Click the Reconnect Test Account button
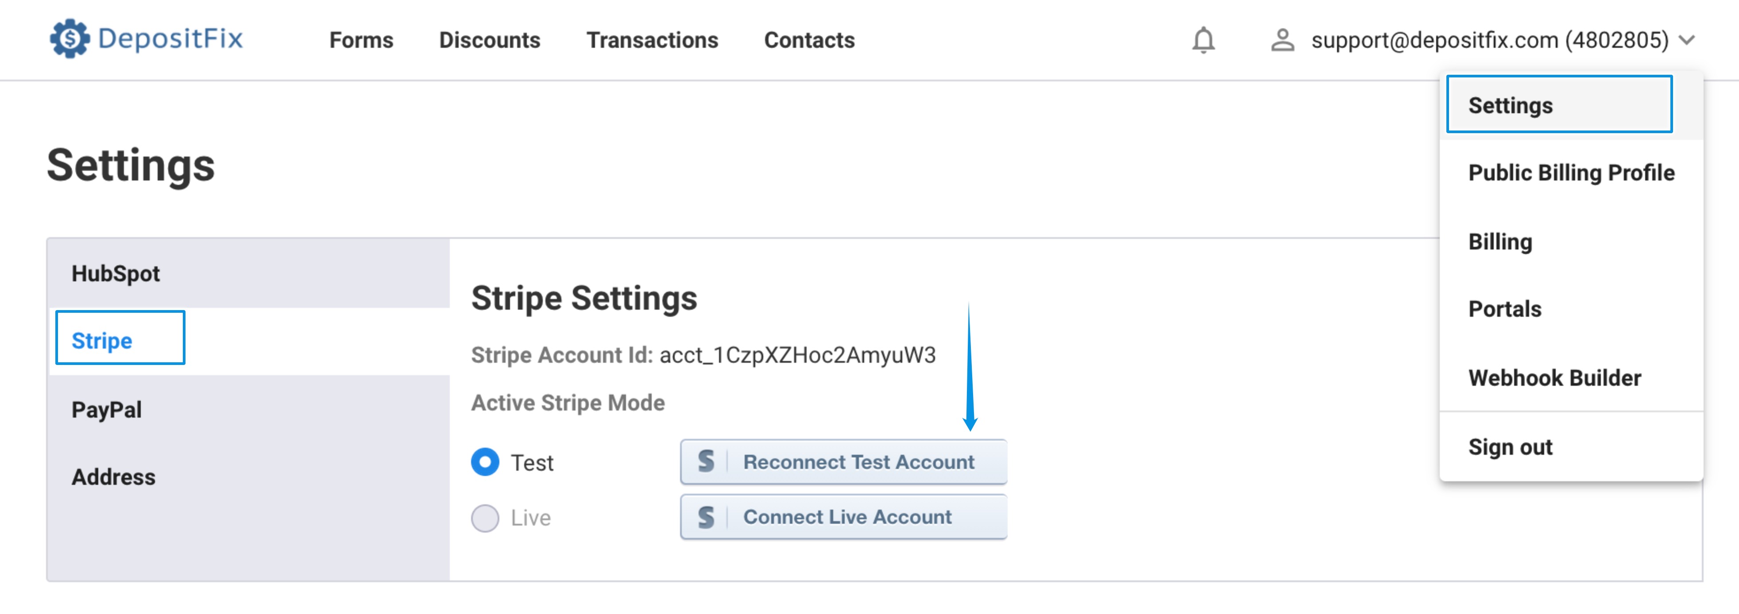The height and width of the screenshot is (614, 1739). (x=843, y=462)
